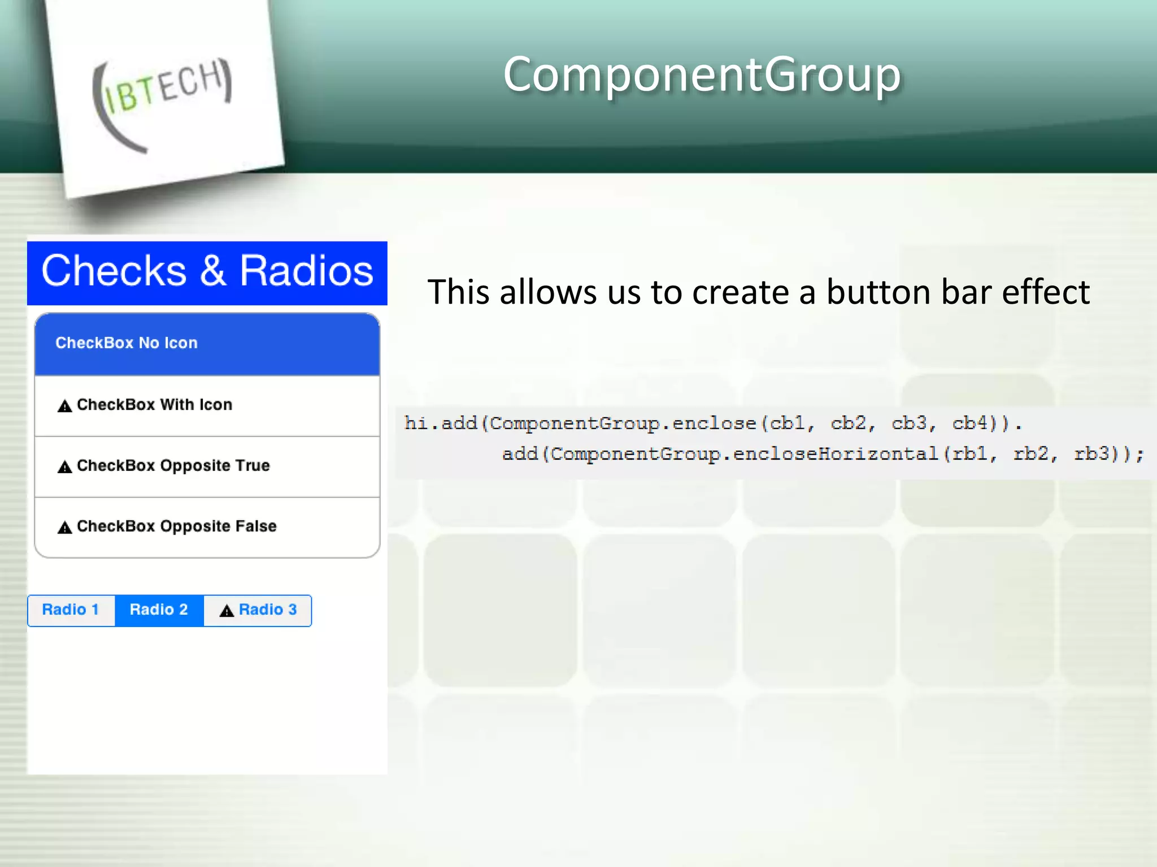Viewport: 1157px width, 867px height.
Task: Click code line 'hi.add(ComponentGroup.enclose(cb1, cb2, cb3, cb4)).'
Action: pos(713,423)
